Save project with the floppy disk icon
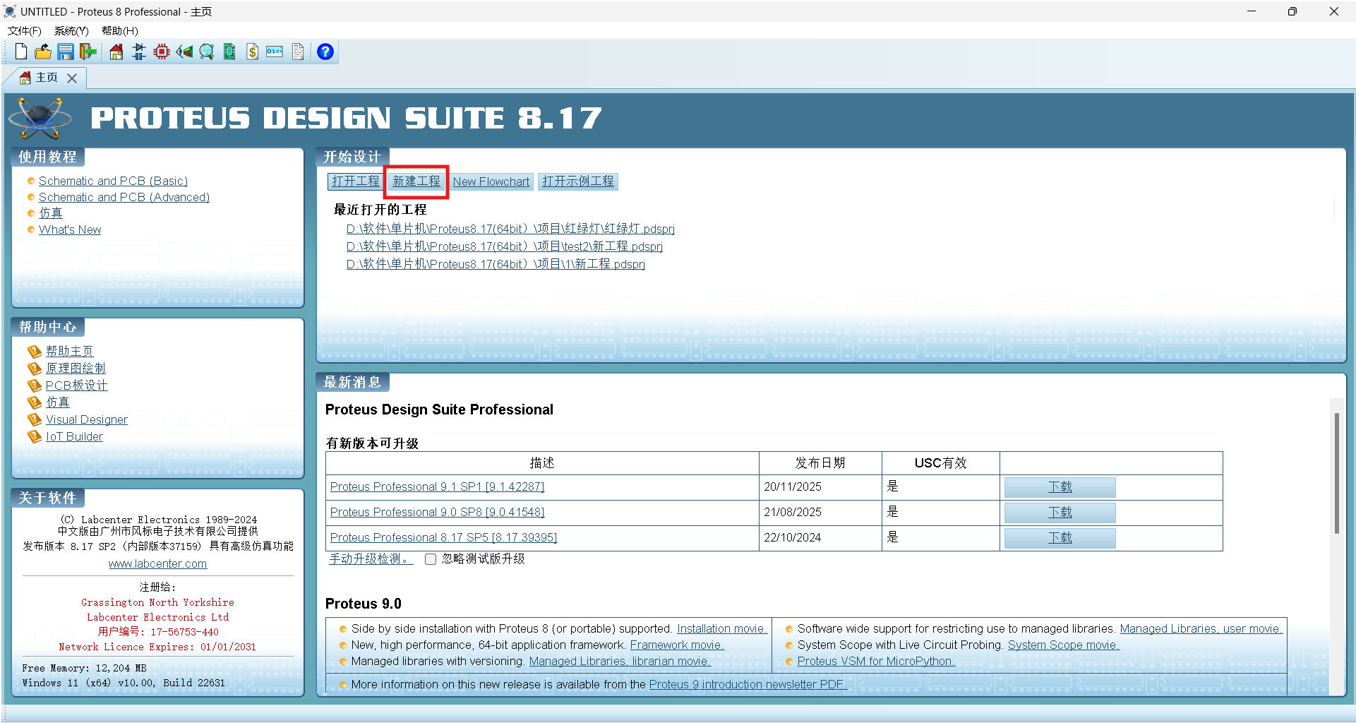 66,52
